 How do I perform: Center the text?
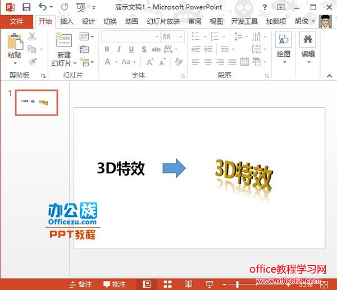pyautogui.click(x=208, y=62)
